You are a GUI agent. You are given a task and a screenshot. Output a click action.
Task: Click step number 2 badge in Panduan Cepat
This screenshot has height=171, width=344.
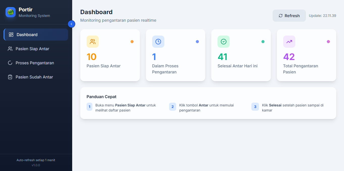[173, 107]
